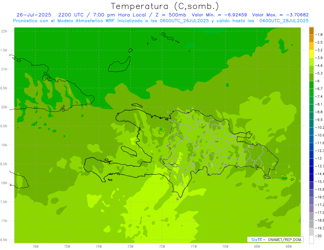Click 'Valor Min. = -6.92459' text
Viewport: 324px width, 250px height.
219,15
